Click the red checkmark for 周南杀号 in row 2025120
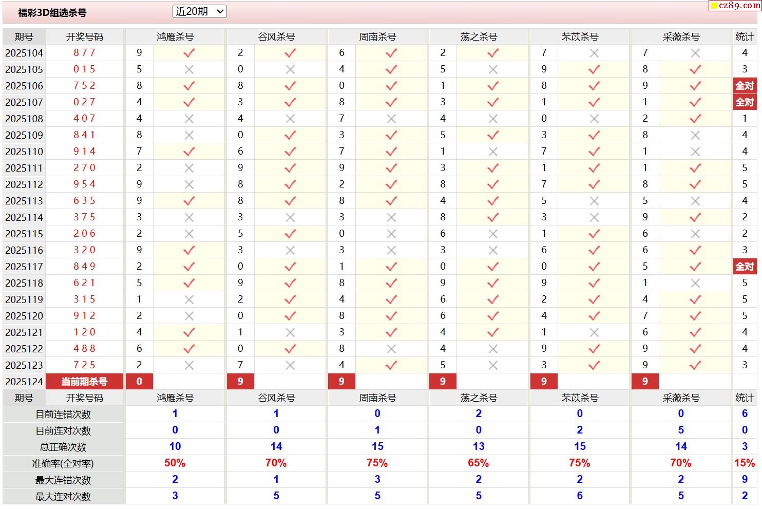 391,316
